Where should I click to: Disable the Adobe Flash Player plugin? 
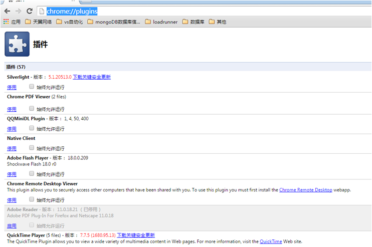pos(12,174)
